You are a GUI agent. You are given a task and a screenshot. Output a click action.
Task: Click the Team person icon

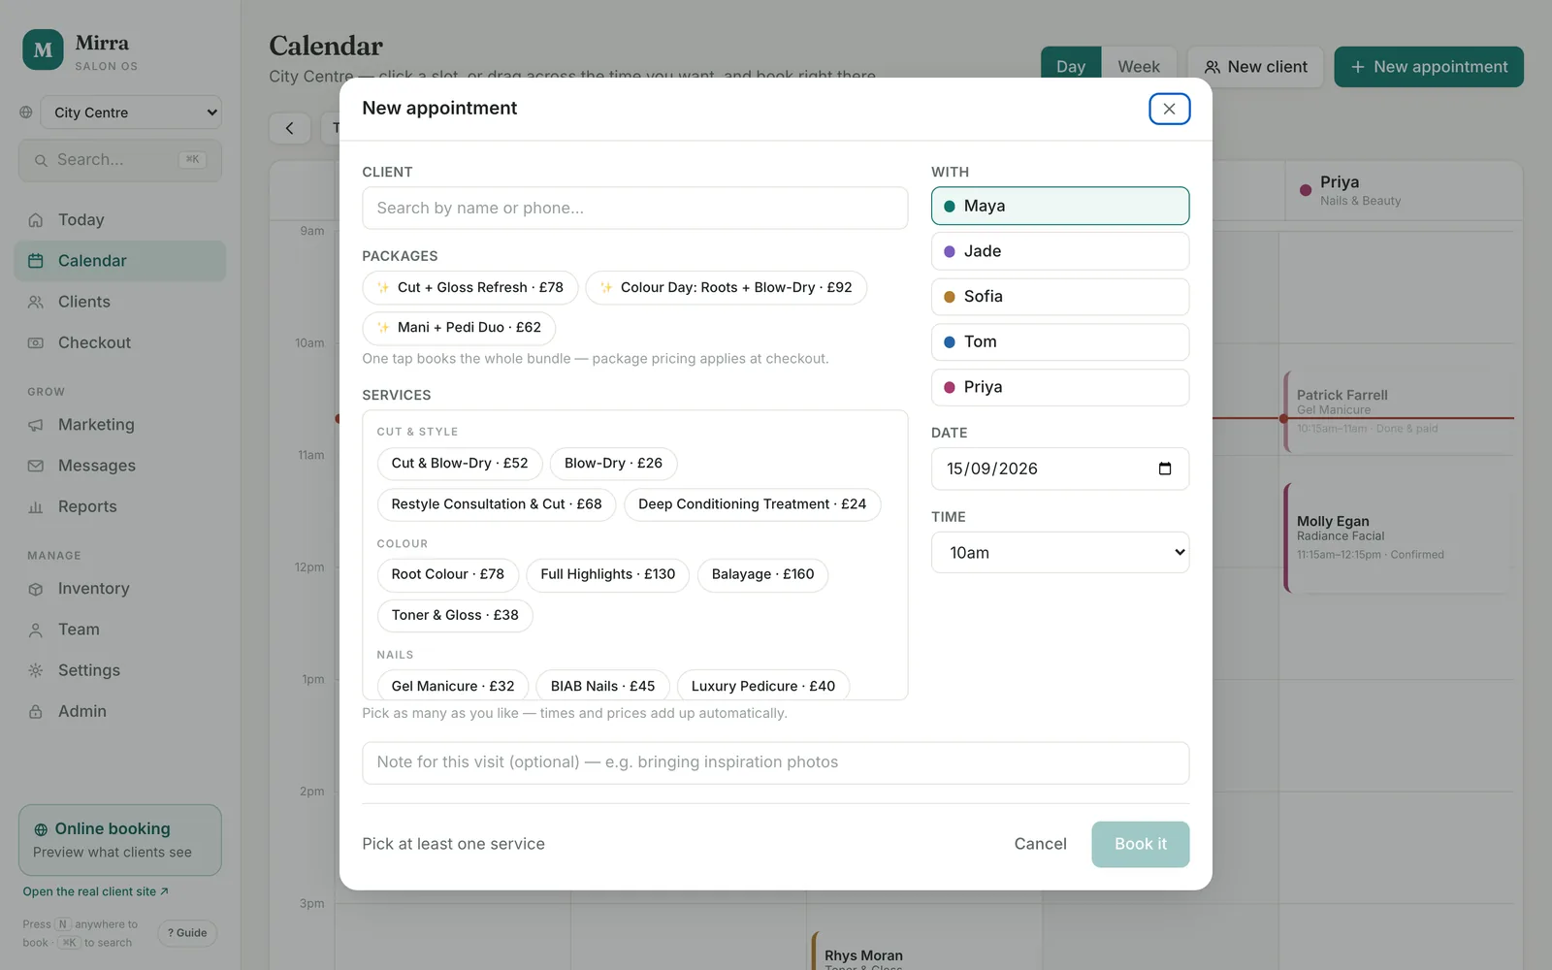pos(36,630)
